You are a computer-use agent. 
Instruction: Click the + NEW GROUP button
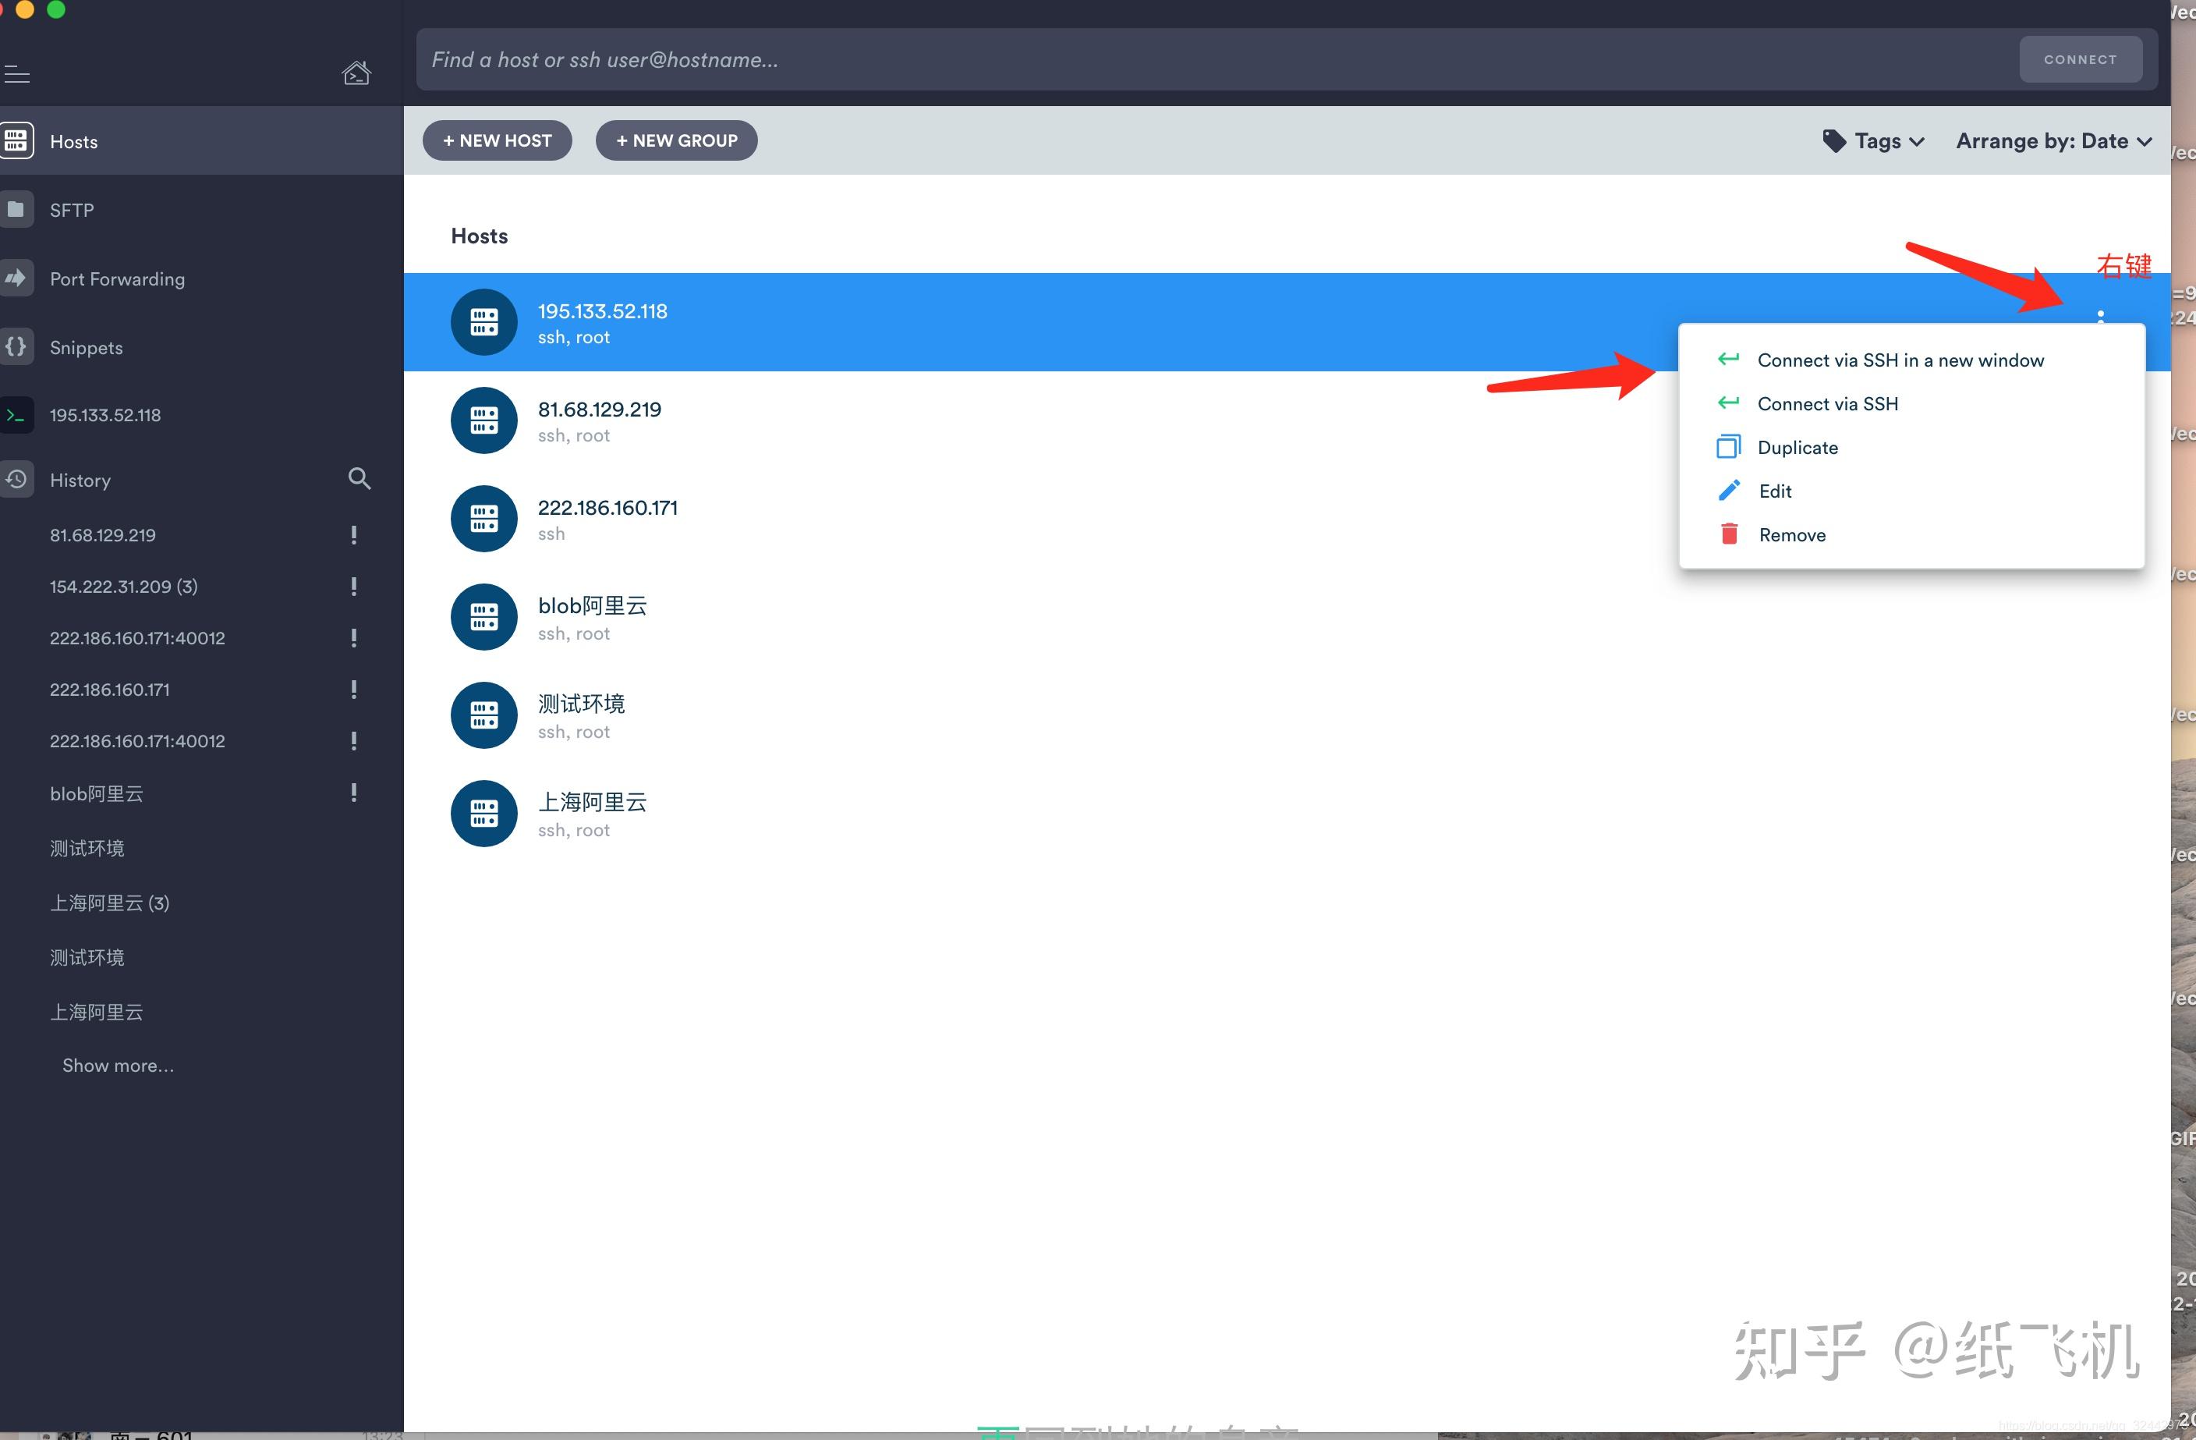tap(676, 140)
